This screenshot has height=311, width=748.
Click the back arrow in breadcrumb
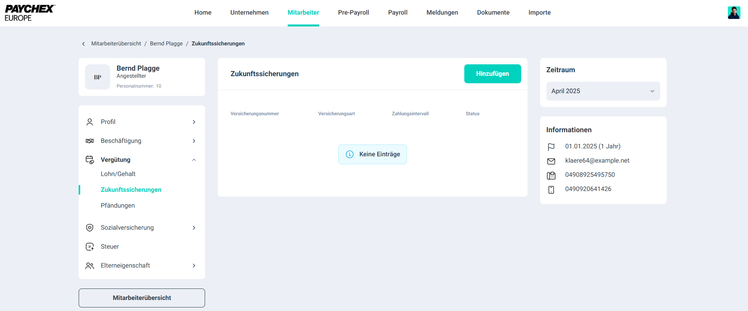tap(83, 44)
